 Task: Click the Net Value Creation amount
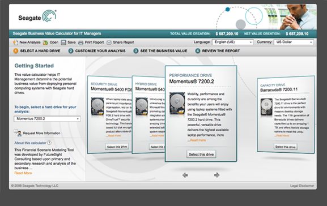[x=297, y=34]
